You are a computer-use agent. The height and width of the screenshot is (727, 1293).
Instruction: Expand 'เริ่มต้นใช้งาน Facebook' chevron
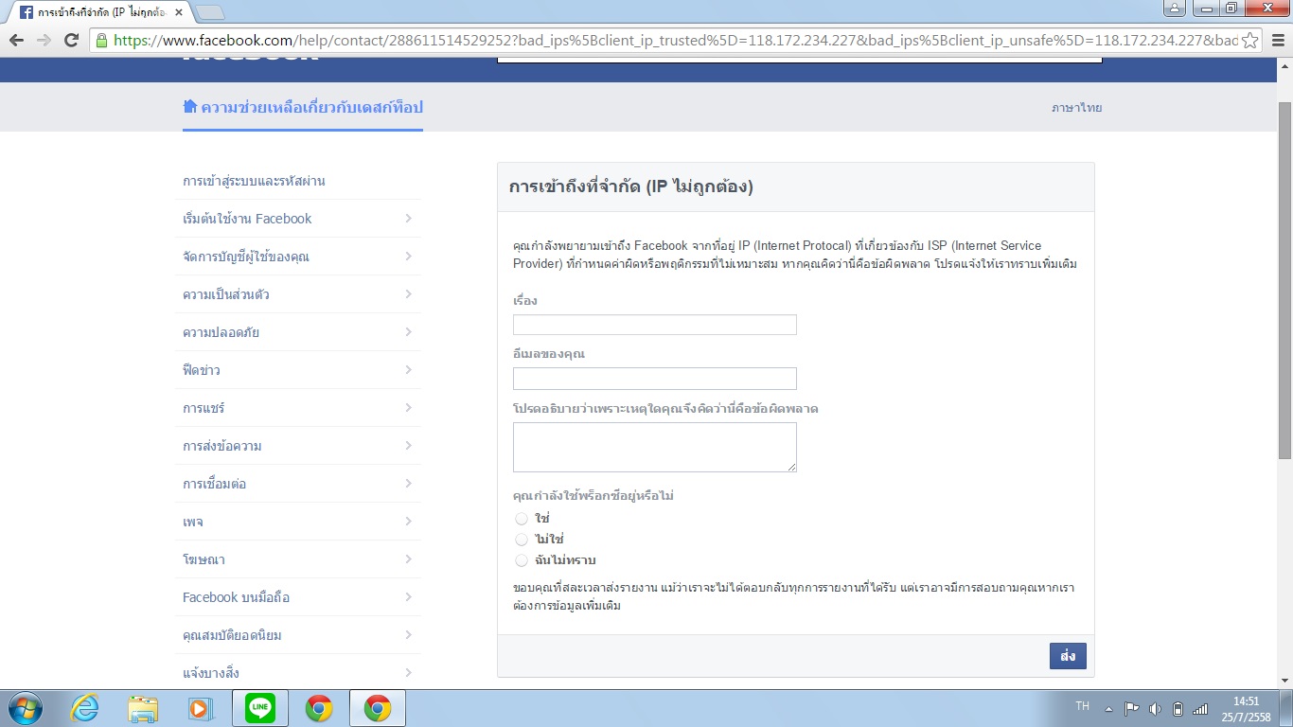pyautogui.click(x=408, y=219)
